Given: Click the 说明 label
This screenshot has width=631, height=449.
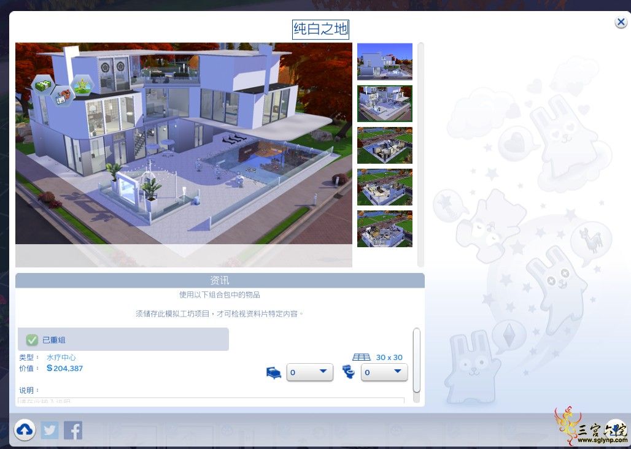Looking at the screenshot, I should tap(29, 390).
